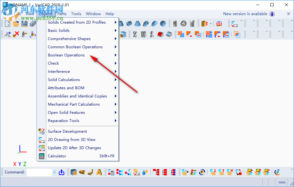Choose Calculator from the Objects menu

coord(57,156)
